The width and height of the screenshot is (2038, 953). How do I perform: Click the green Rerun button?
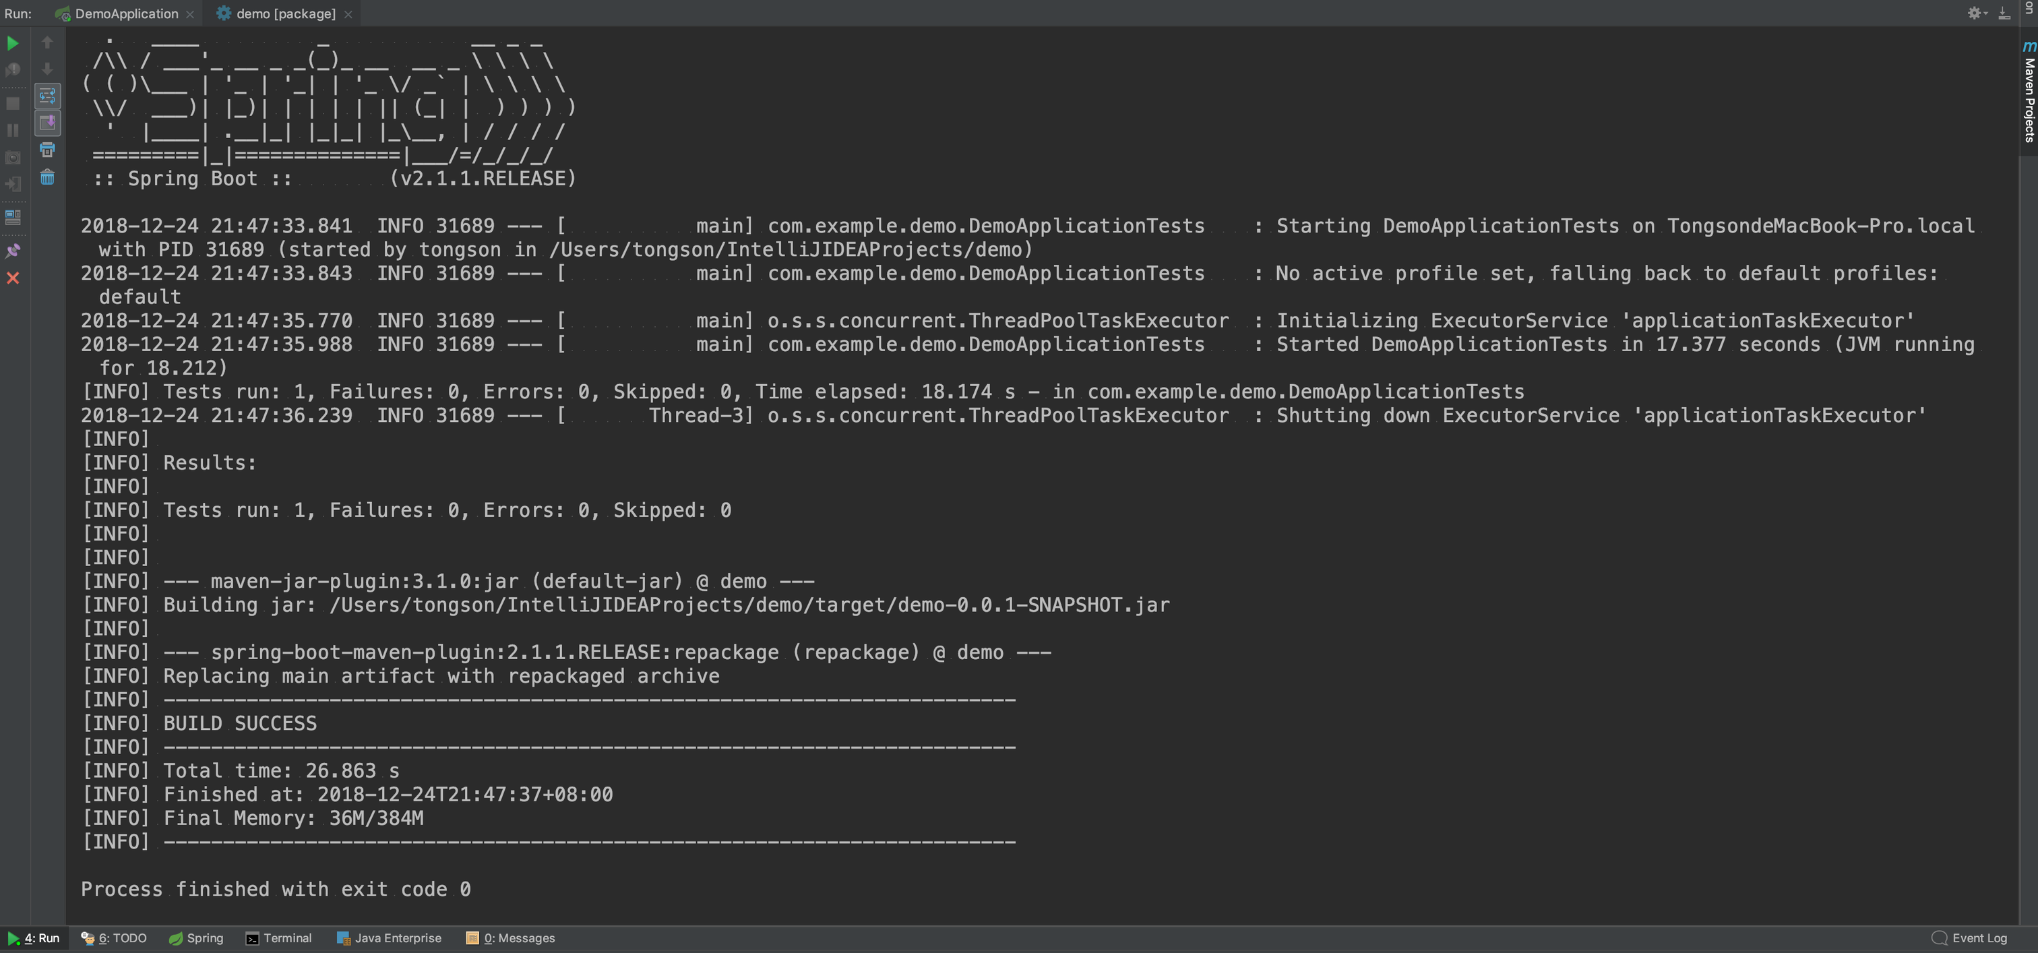click(13, 44)
